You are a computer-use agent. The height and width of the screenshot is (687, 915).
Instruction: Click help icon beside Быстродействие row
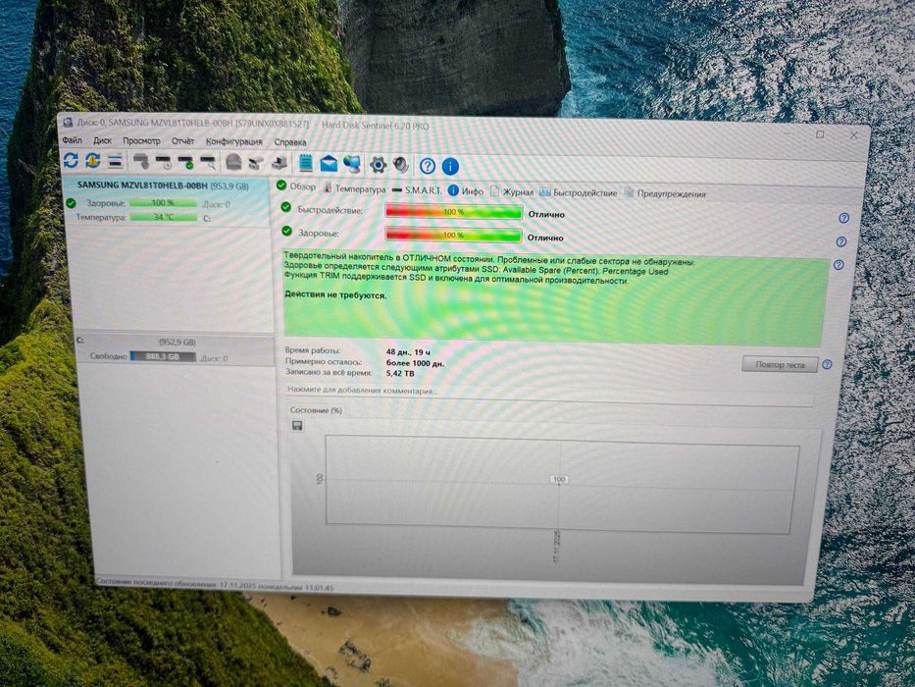[x=843, y=218]
